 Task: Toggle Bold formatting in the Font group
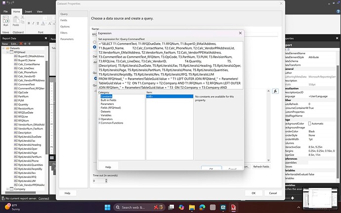pos(29,23)
